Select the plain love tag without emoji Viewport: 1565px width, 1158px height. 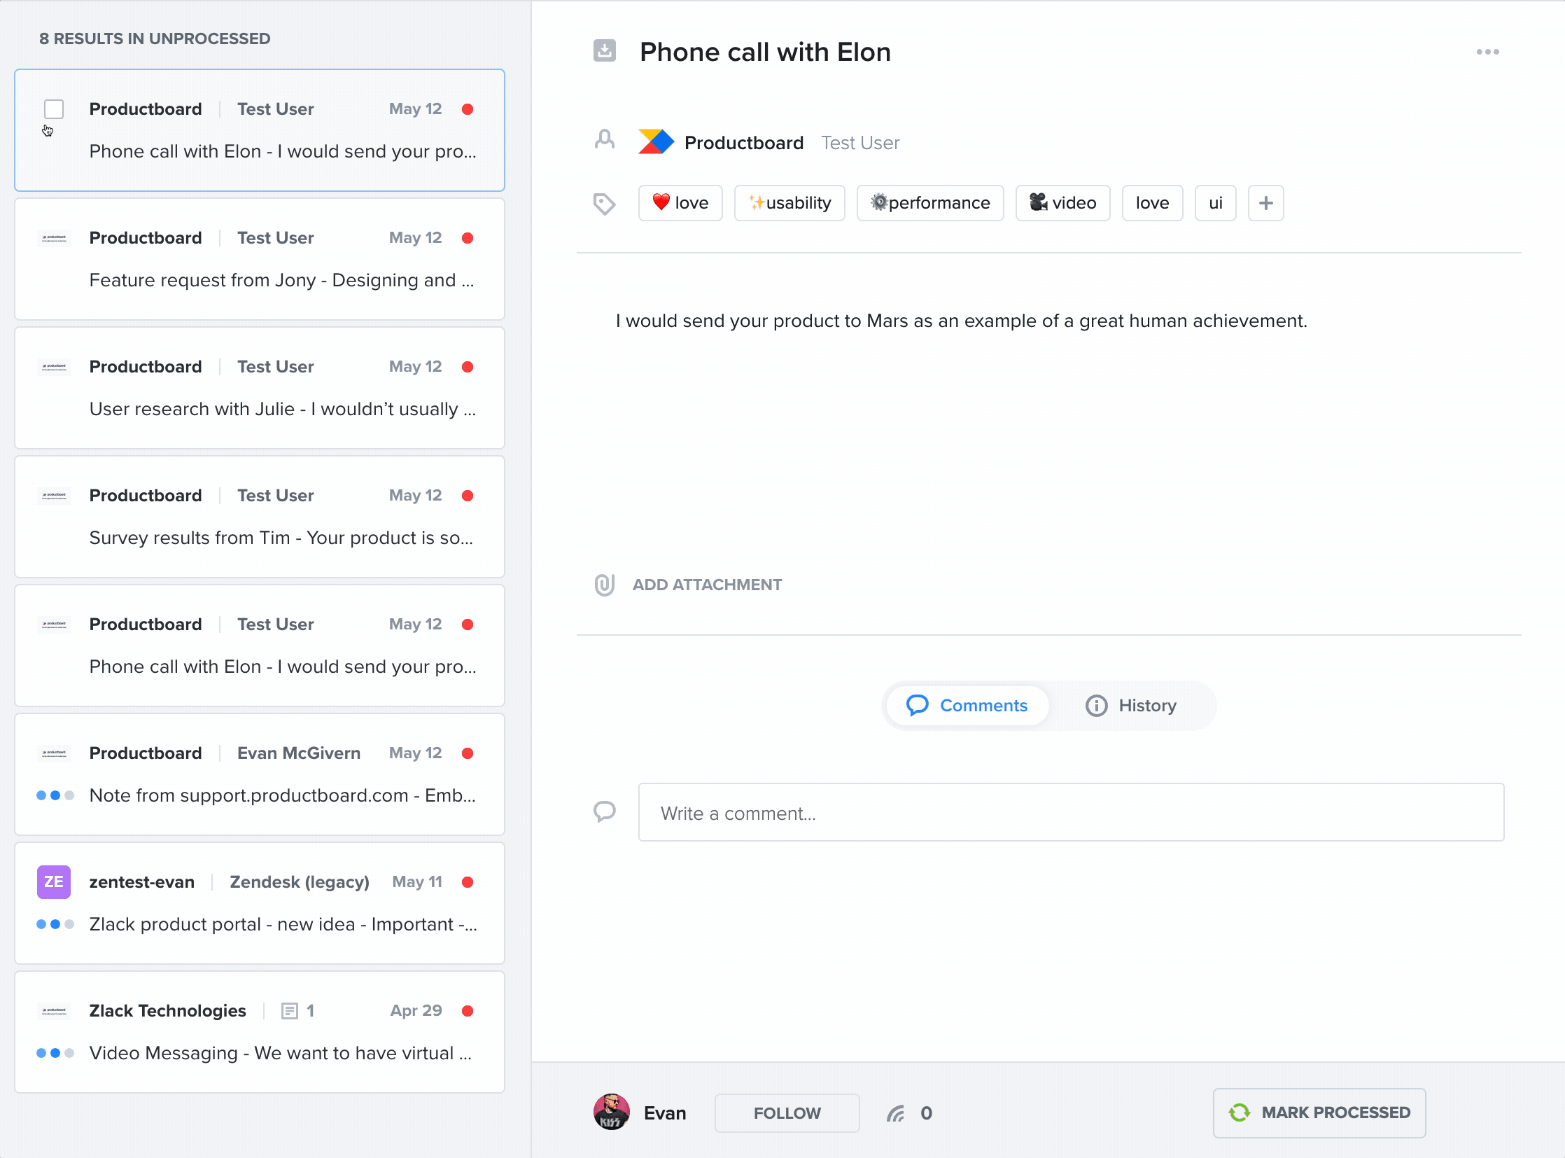[1152, 203]
